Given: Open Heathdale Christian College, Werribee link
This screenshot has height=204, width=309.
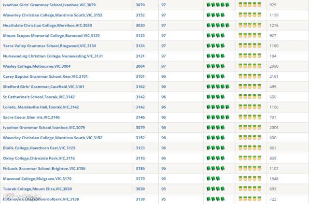Looking at the screenshot, I should (47, 26).
